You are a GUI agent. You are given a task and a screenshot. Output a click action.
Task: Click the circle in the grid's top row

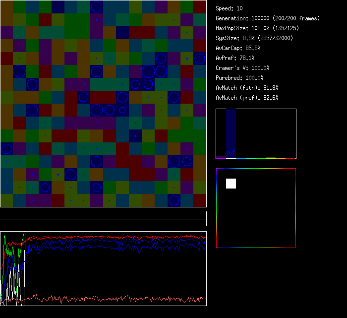(x=97, y=6)
